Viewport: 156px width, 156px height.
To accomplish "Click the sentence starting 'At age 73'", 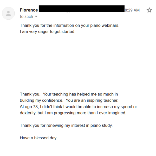I will tap(78, 107).
